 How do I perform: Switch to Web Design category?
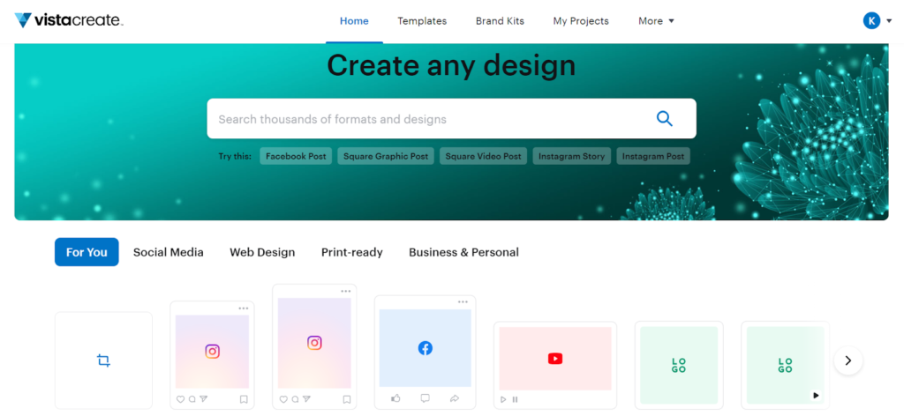tap(262, 252)
